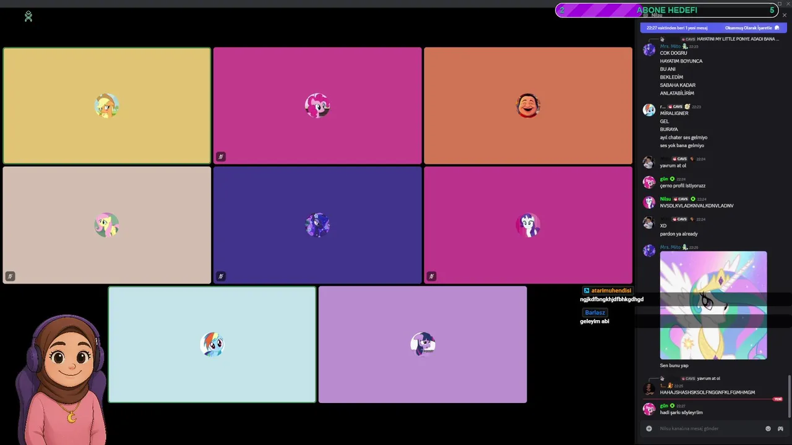Click the plus attachment button in the message box
792x445 pixels.
[649, 428]
